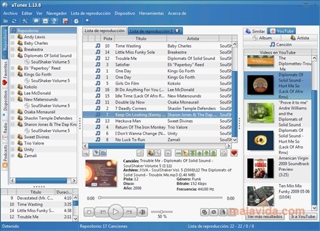Image resolution: width=320 pixels, height=231 pixels.
Task: Open preferences via the wrench tools icon
Action: (x=25, y=21)
